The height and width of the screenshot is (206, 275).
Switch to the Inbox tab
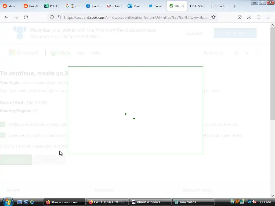pos(114,6)
